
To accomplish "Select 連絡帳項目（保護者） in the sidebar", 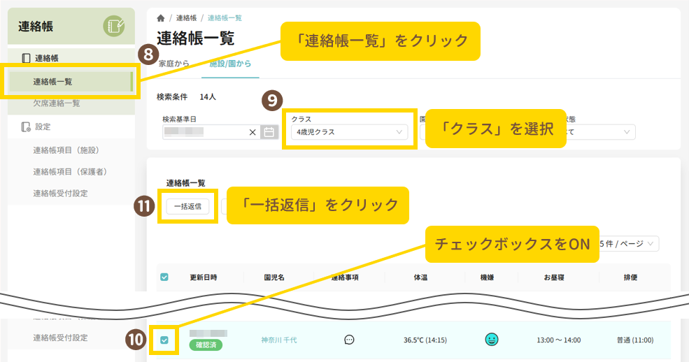I will point(69,171).
